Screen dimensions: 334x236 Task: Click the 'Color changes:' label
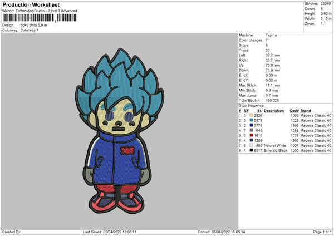coord(251,40)
